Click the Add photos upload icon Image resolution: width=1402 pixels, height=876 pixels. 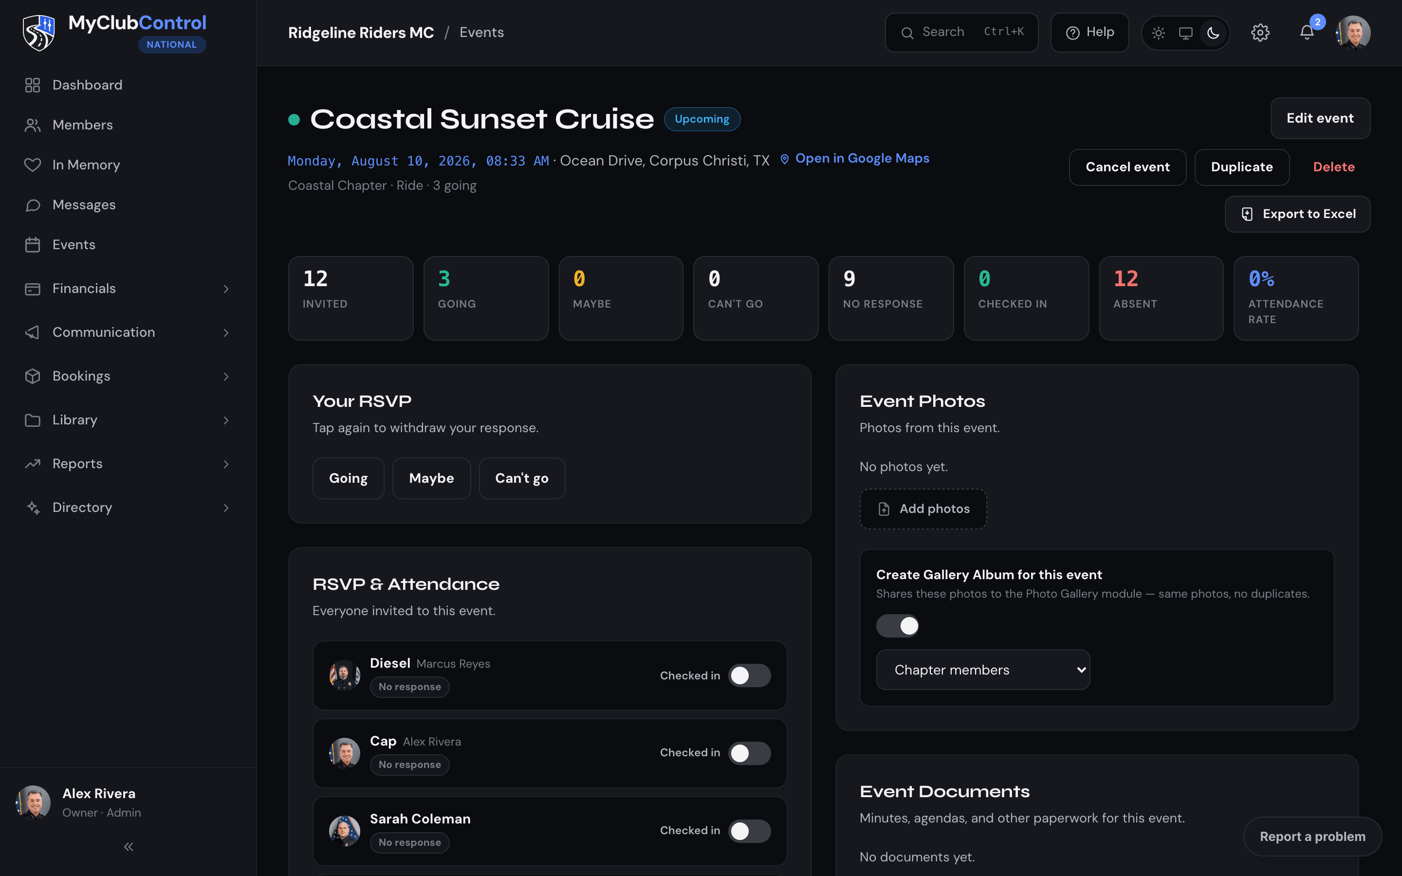(x=884, y=509)
